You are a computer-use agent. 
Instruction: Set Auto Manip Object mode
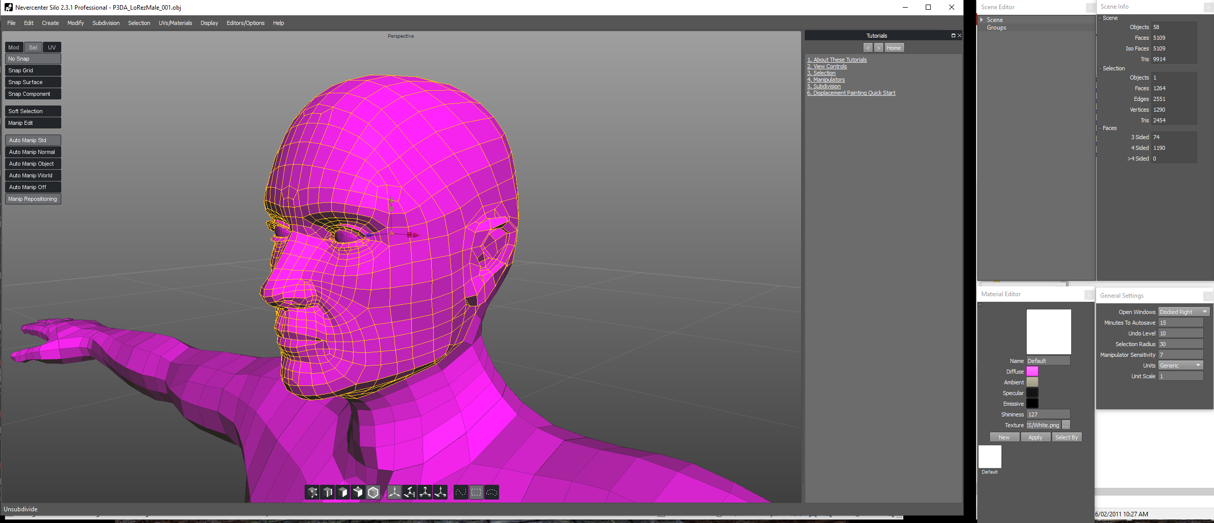coord(33,164)
